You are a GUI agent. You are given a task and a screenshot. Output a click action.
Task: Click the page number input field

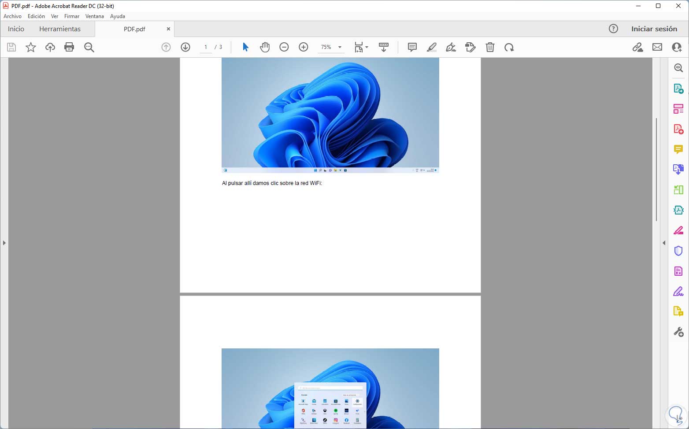205,47
